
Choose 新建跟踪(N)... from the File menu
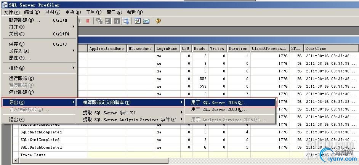39,20
